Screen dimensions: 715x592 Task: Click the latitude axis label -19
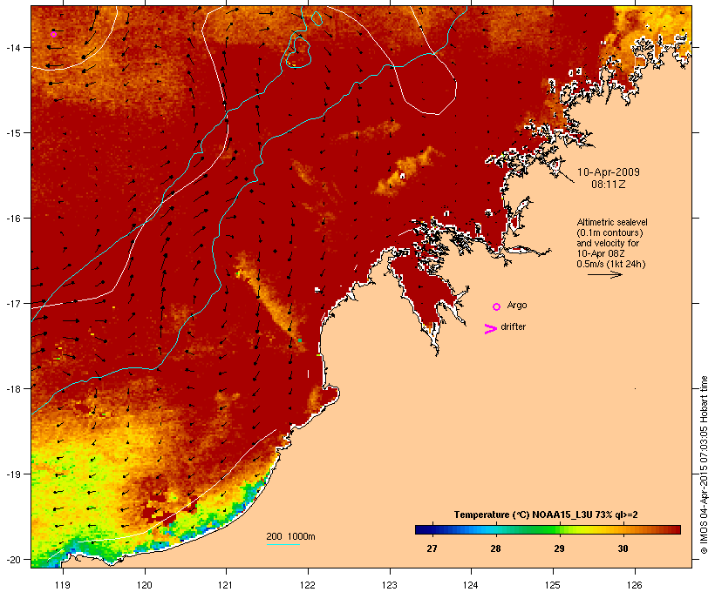pos(12,474)
